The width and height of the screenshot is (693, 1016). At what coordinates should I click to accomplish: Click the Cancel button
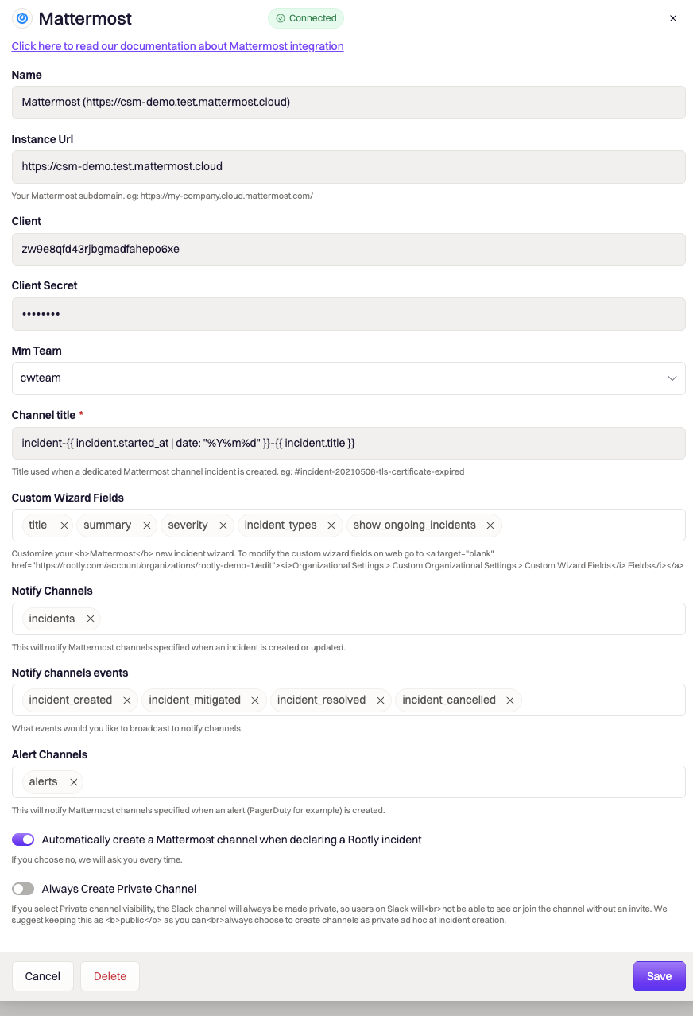coord(43,976)
